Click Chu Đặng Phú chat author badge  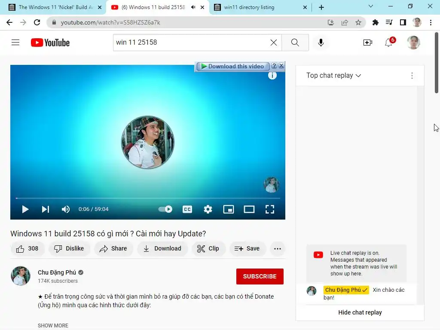pos(346,290)
